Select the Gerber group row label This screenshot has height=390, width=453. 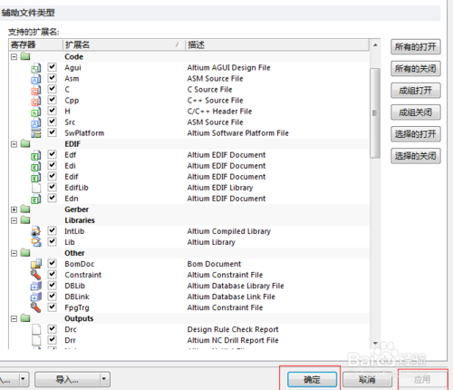pyautogui.click(x=77, y=210)
